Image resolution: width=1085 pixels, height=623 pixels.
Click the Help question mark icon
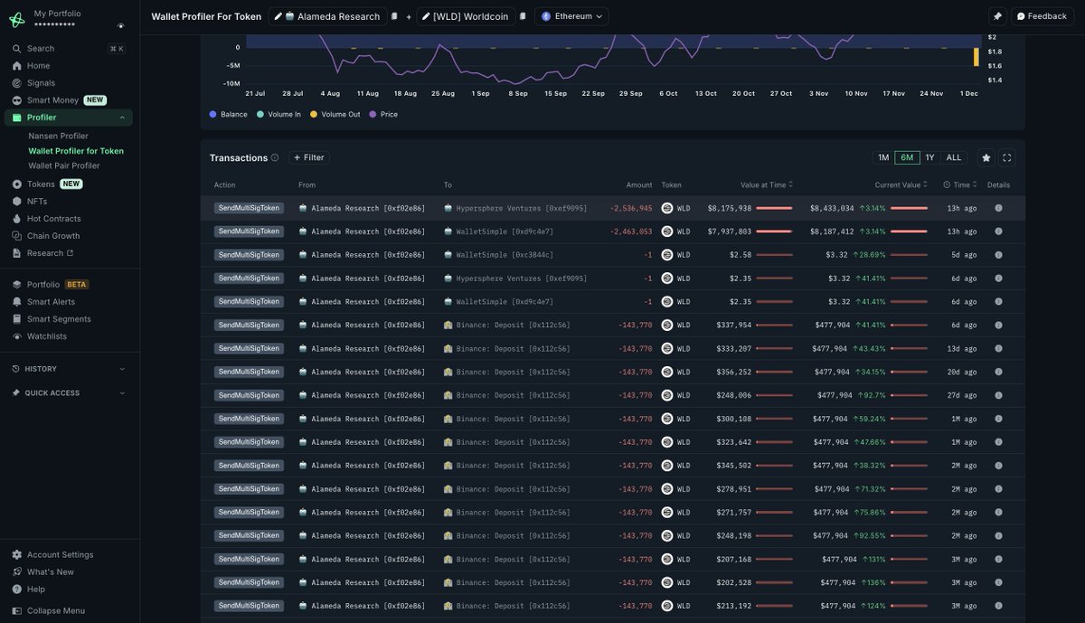tap(17, 590)
